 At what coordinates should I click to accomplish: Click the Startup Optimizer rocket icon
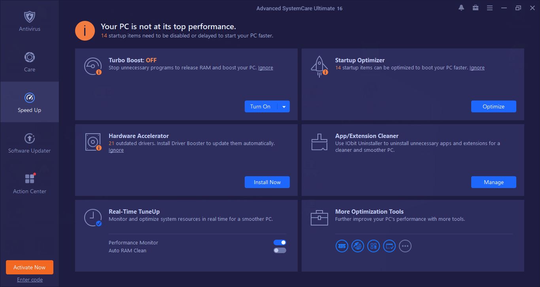(x=319, y=66)
